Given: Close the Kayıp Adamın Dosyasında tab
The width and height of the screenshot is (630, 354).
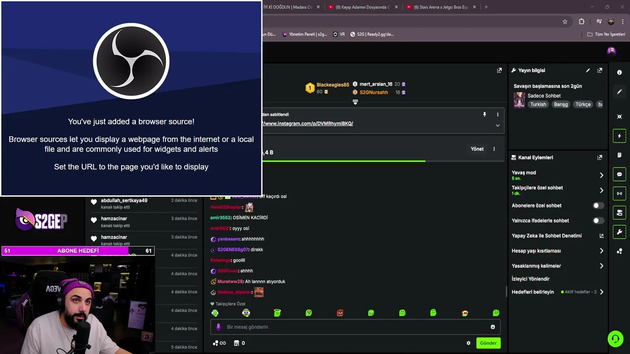Looking at the screenshot, I should [x=397, y=7].
